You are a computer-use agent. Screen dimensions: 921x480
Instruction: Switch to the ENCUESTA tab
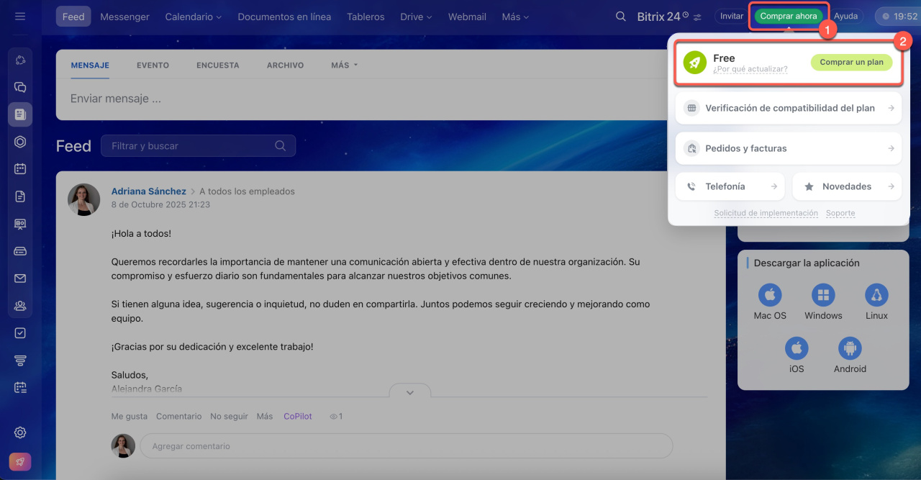[217, 65]
